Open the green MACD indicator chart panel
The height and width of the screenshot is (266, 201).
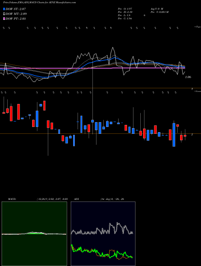pos(34,234)
